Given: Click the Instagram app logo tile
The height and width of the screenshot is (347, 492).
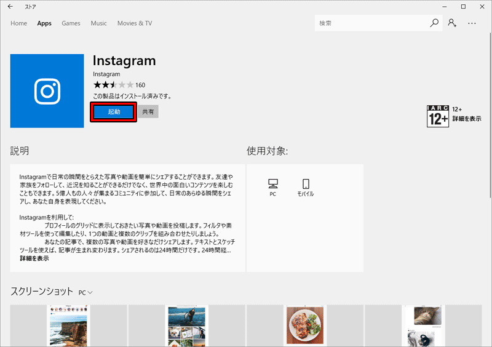Looking at the screenshot, I should [x=47, y=91].
